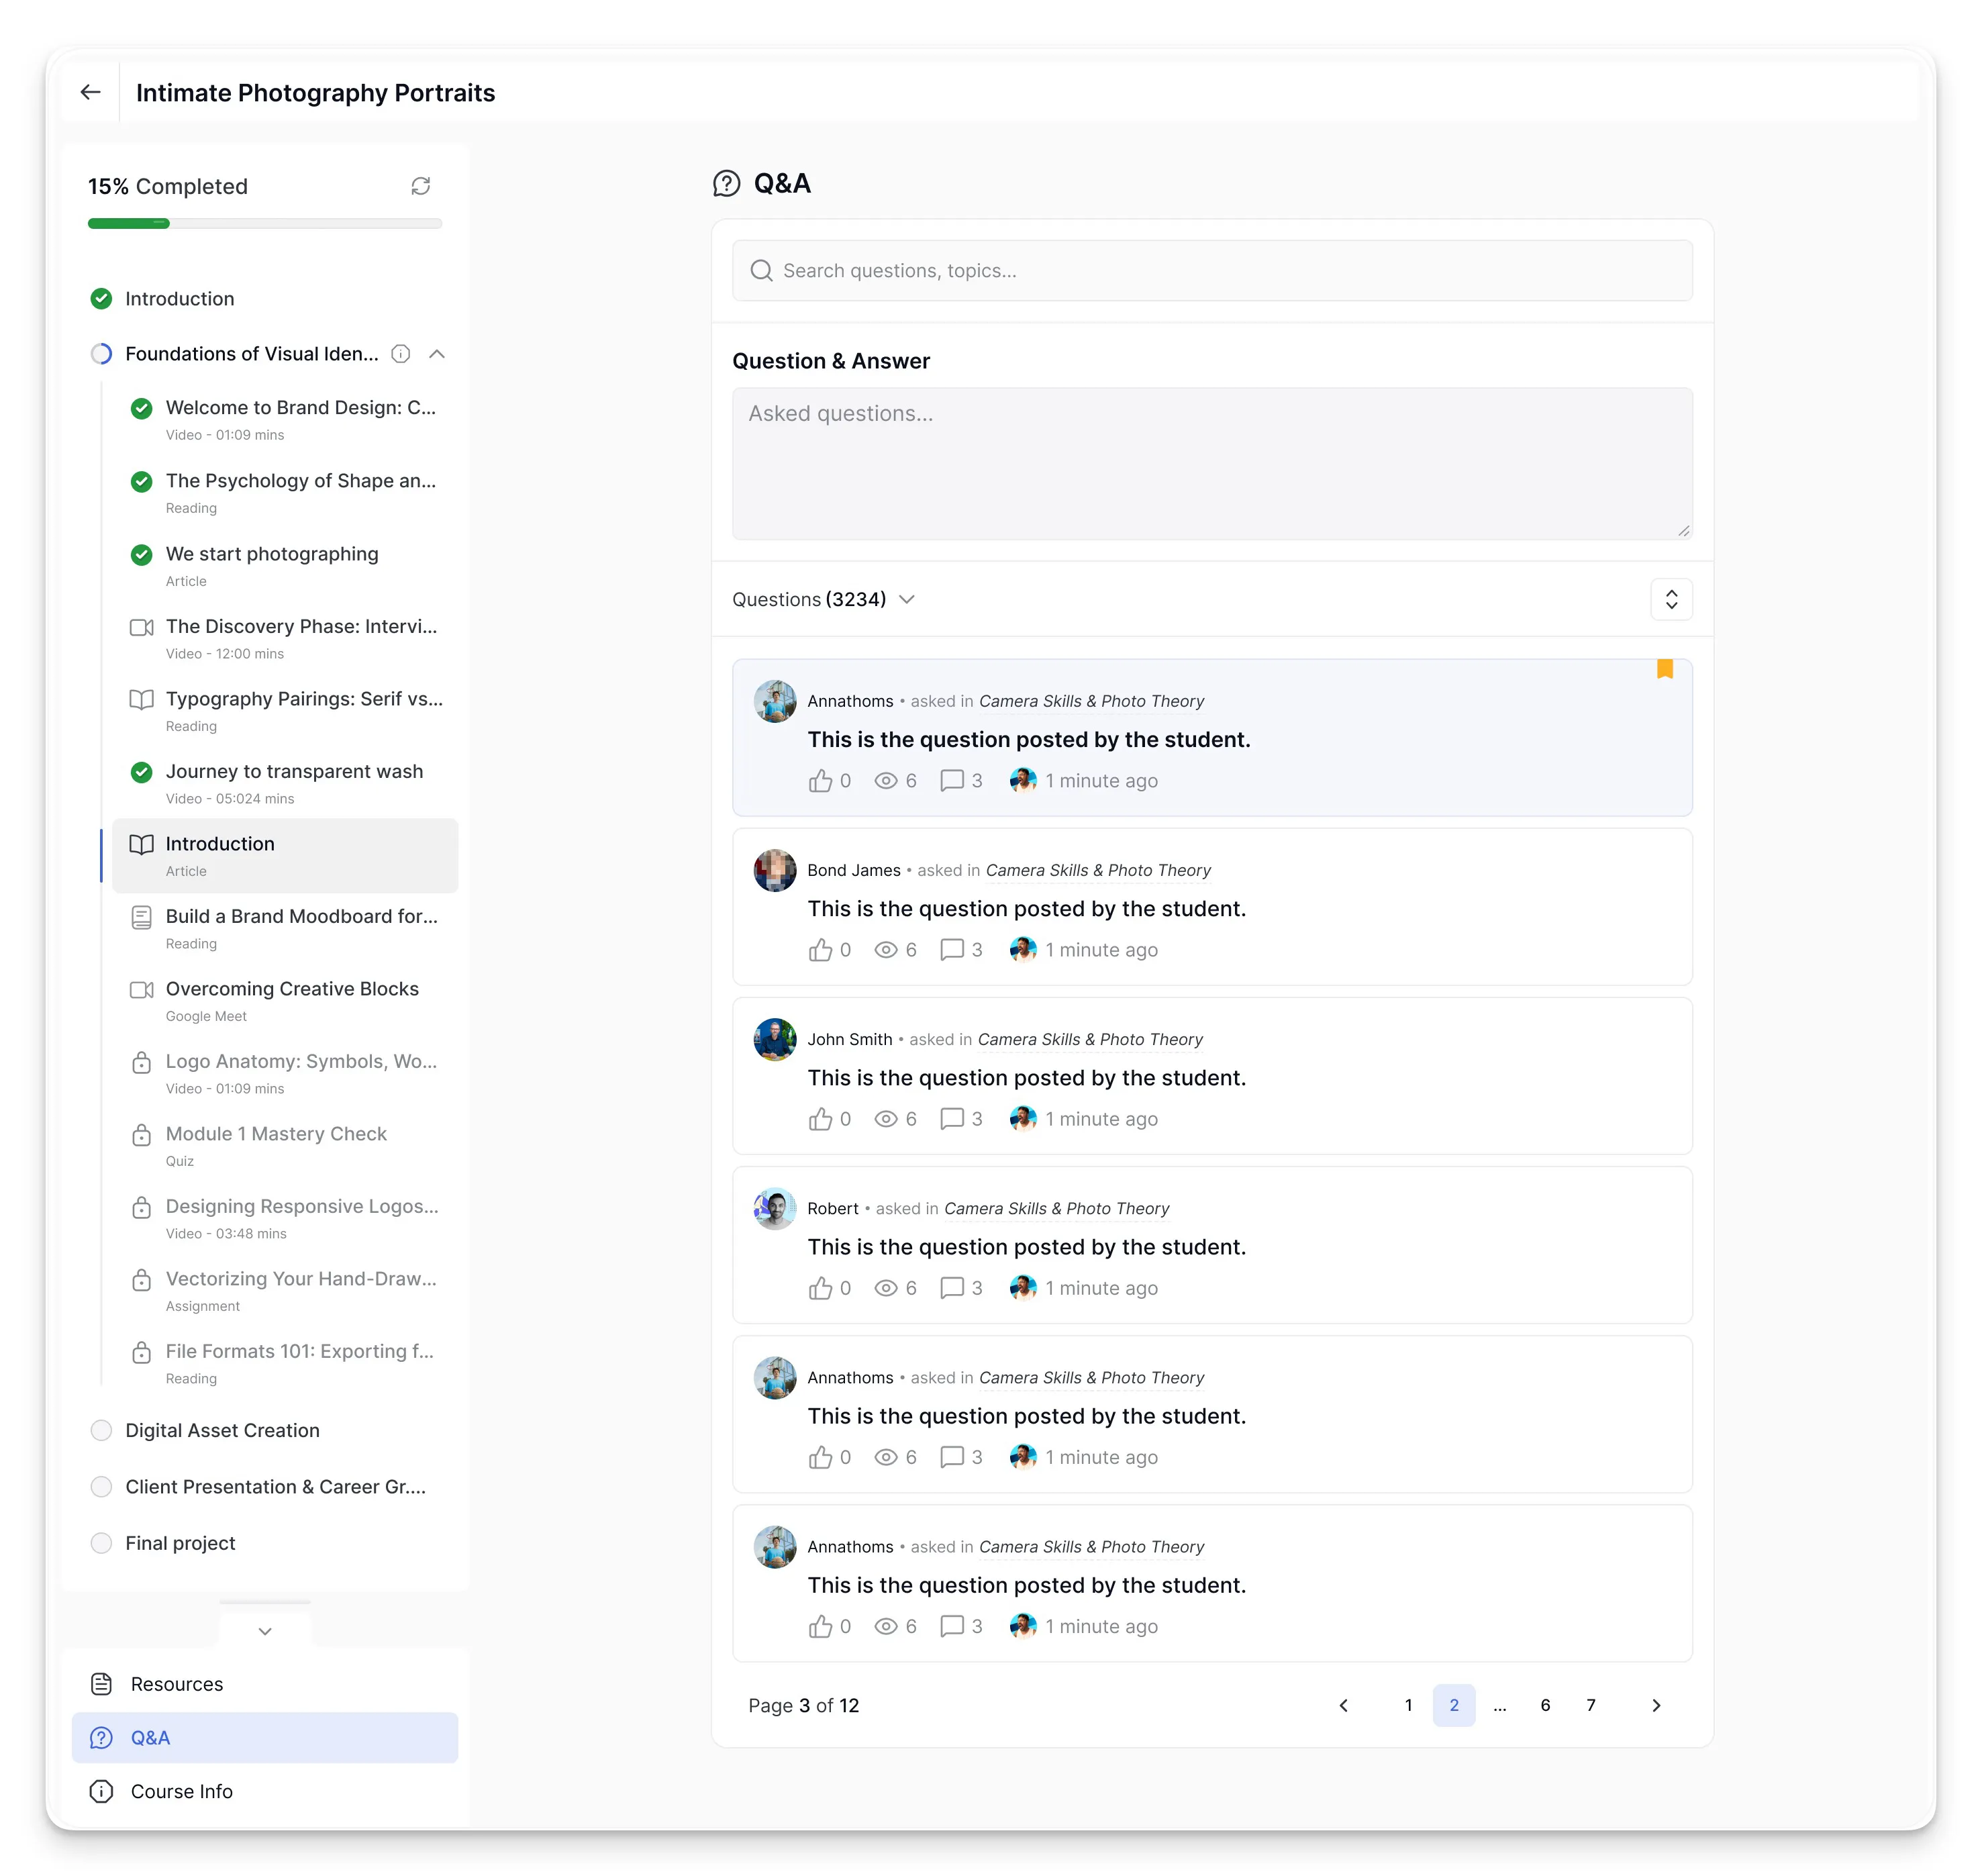Jump to page 6 of questions
The width and height of the screenshot is (1982, 1876).
click(x=1545, y=1705)
